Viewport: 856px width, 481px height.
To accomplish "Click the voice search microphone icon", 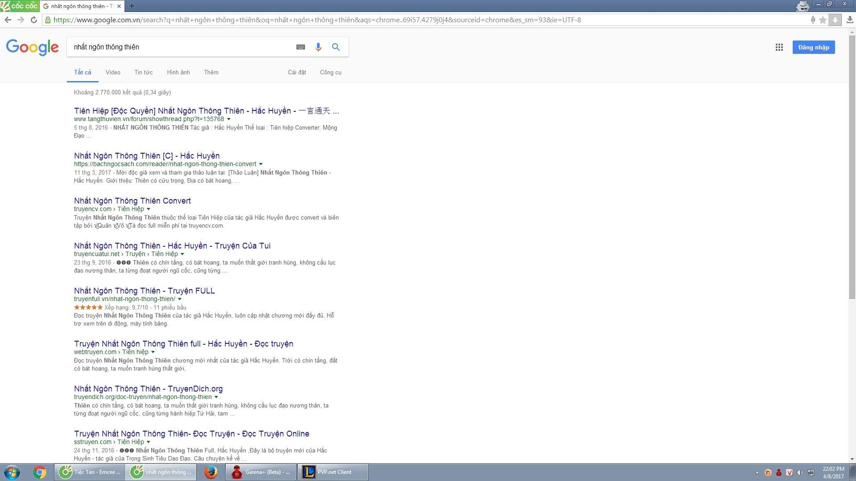I will (x=318, y=47).
